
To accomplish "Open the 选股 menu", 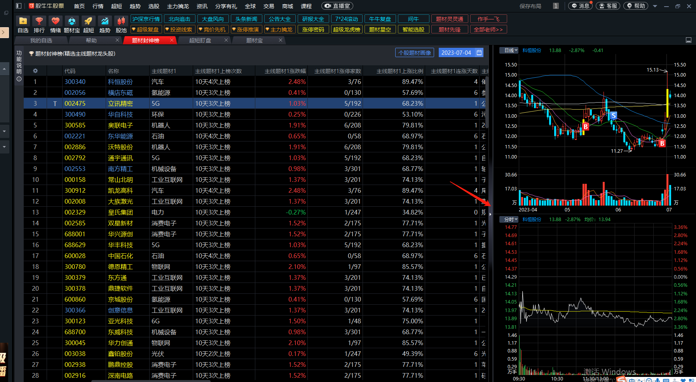I will tap(154, 6).
